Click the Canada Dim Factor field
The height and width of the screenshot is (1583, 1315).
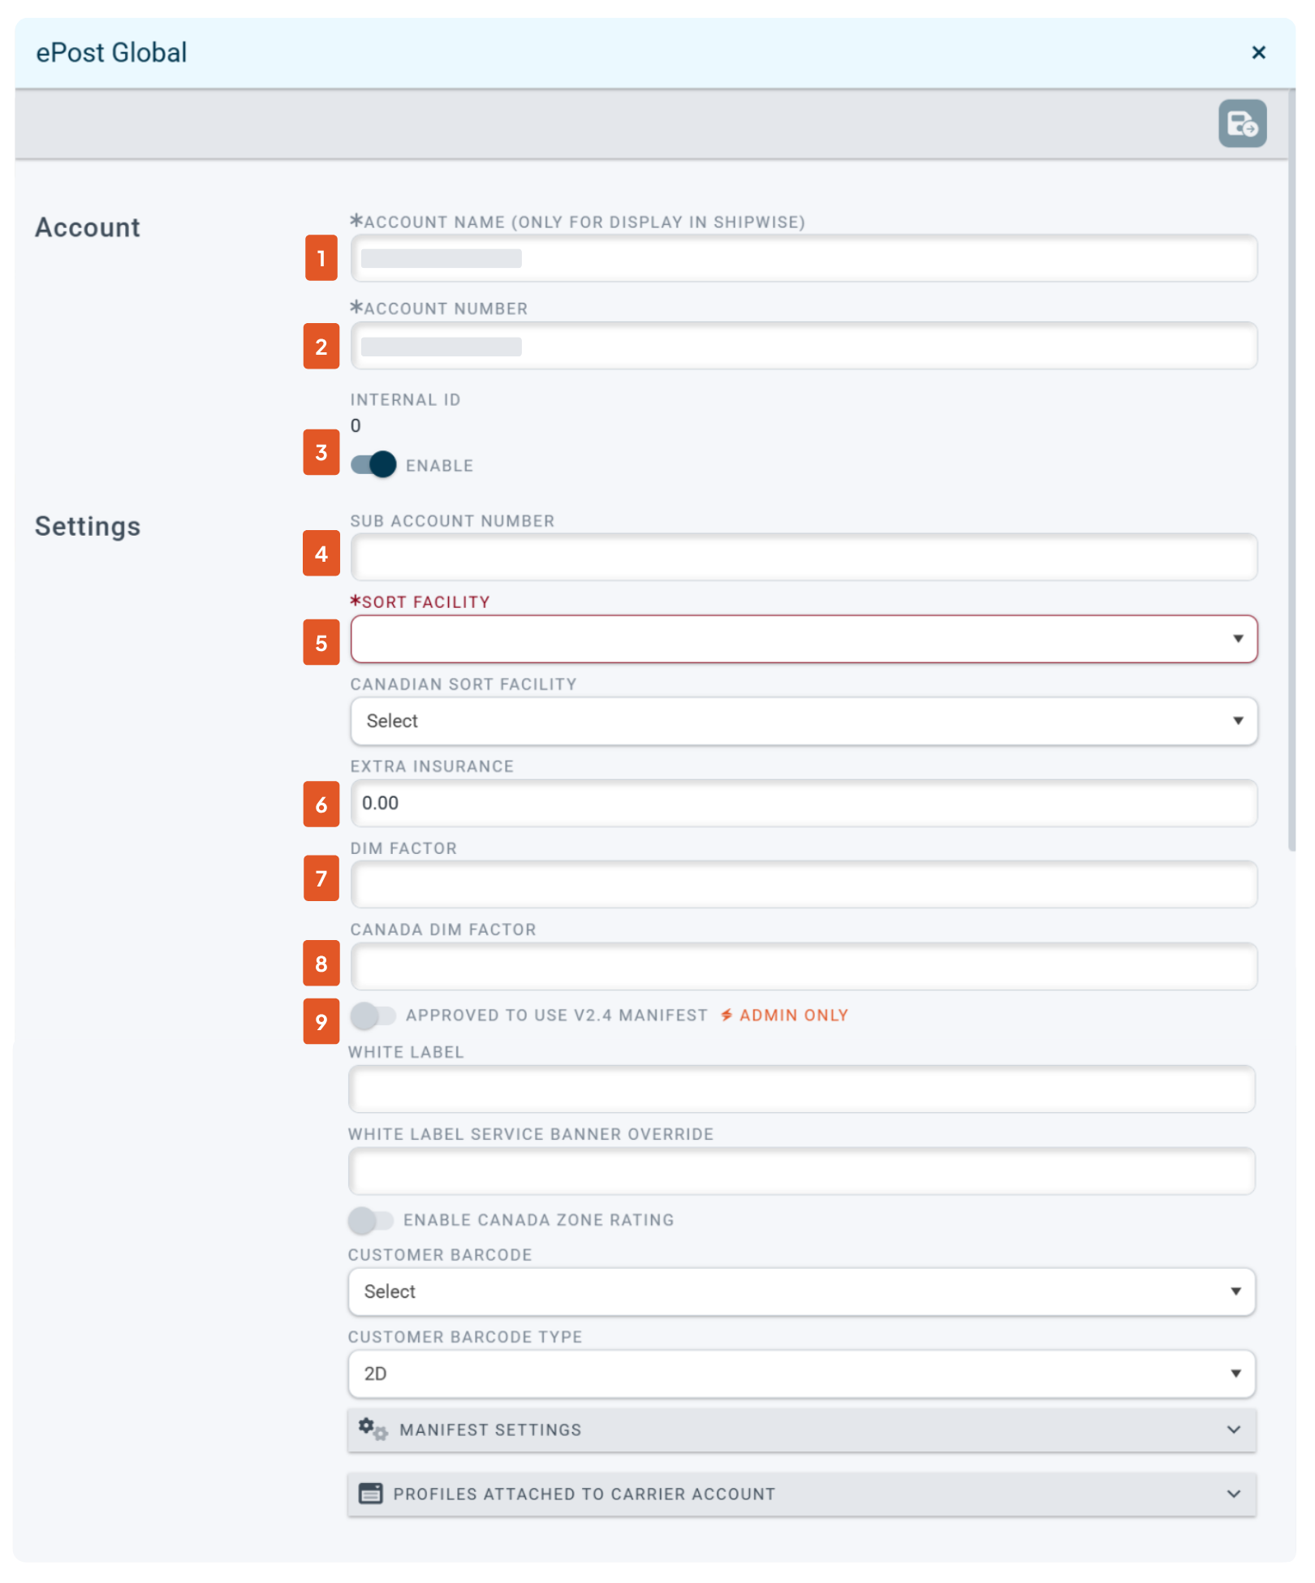coord(804,966)
